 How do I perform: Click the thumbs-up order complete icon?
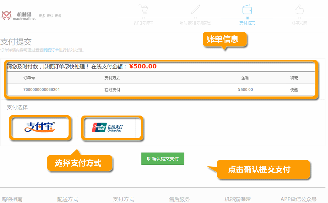click(299, 9)
